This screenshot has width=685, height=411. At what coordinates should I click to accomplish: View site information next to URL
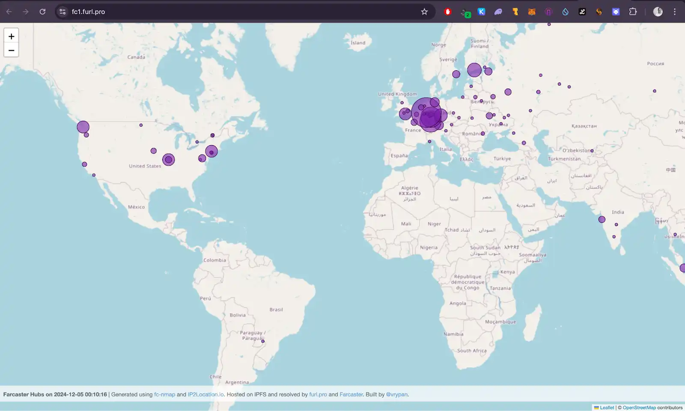pos(63,12)
